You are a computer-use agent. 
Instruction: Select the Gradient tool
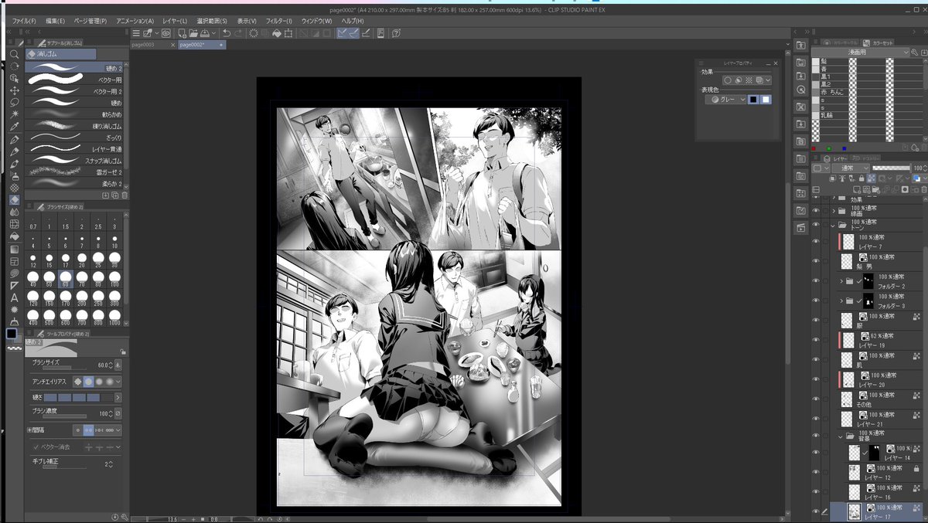[14, 249]
